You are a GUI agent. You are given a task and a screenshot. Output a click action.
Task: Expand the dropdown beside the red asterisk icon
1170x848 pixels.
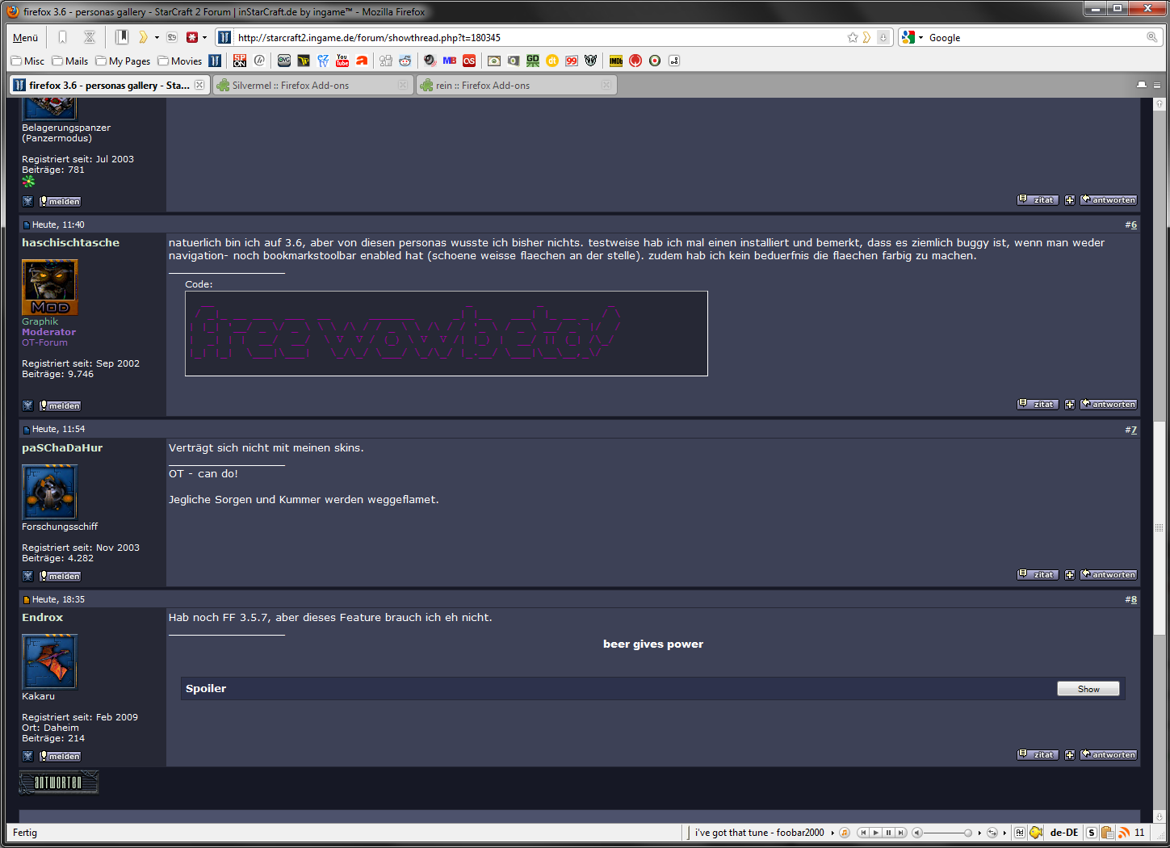(204, 37)
